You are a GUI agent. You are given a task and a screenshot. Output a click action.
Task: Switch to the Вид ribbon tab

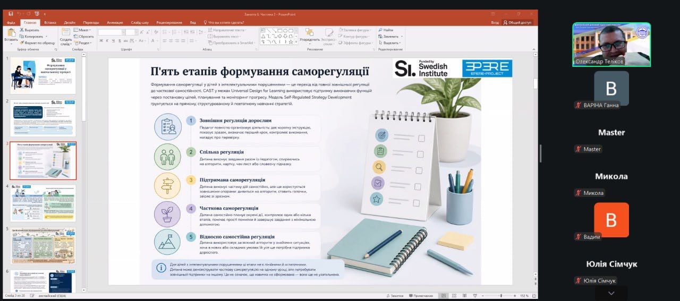(x=193, y=23)
